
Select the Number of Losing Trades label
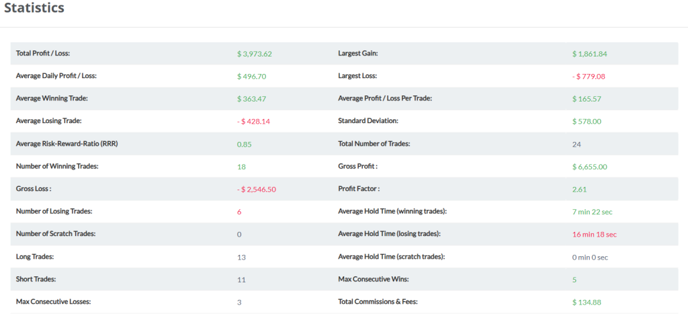(x=54, y=211)
